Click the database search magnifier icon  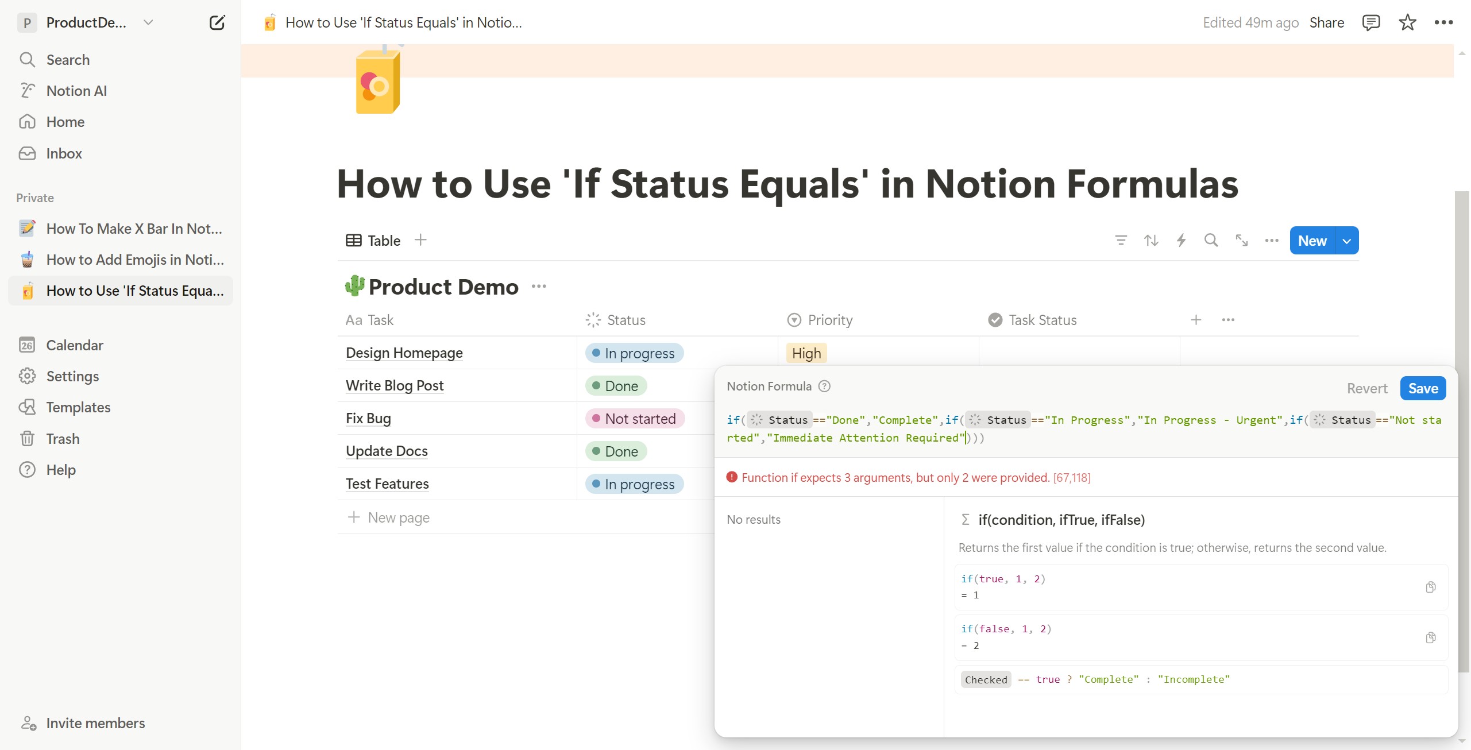[1211, 240]
